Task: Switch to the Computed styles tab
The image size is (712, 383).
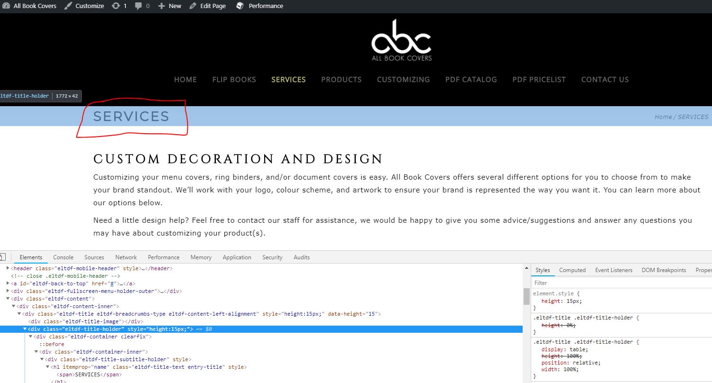Action: coord(572,270)
